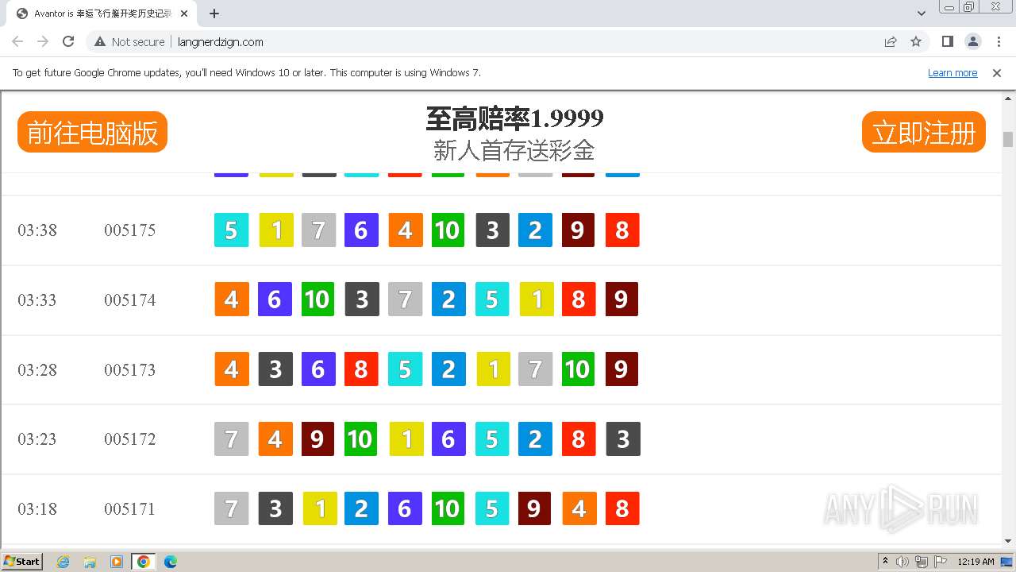The width and height of the screenshot is (1016, 572).
Task: Open the browser side panel
Action: tap(948, 41)
